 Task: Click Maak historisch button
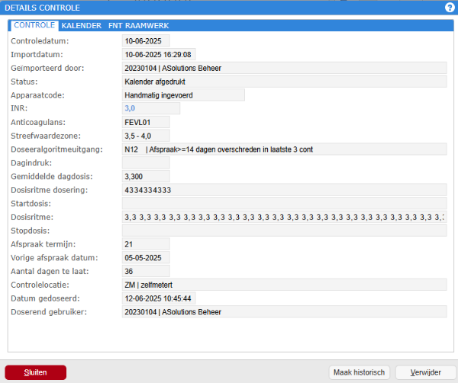(360, 372)
